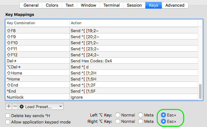Click the Action column header
Image resolution: width=207 pixels, height=127 pixels.
(x=134, y=23)
